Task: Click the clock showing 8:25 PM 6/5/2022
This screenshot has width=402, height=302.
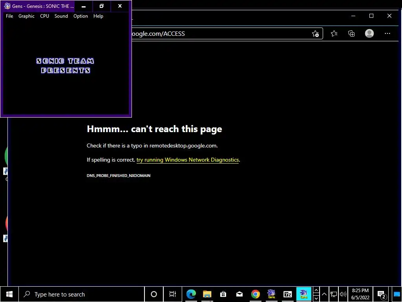Action: [360, 294]
